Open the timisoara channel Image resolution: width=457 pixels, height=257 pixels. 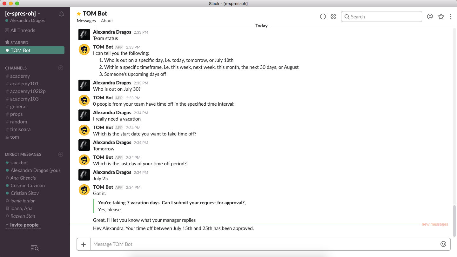coord(20,129)
